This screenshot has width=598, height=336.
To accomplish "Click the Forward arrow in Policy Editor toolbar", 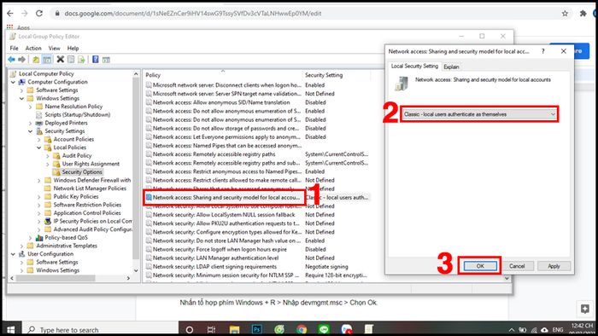I will point(21,60).
